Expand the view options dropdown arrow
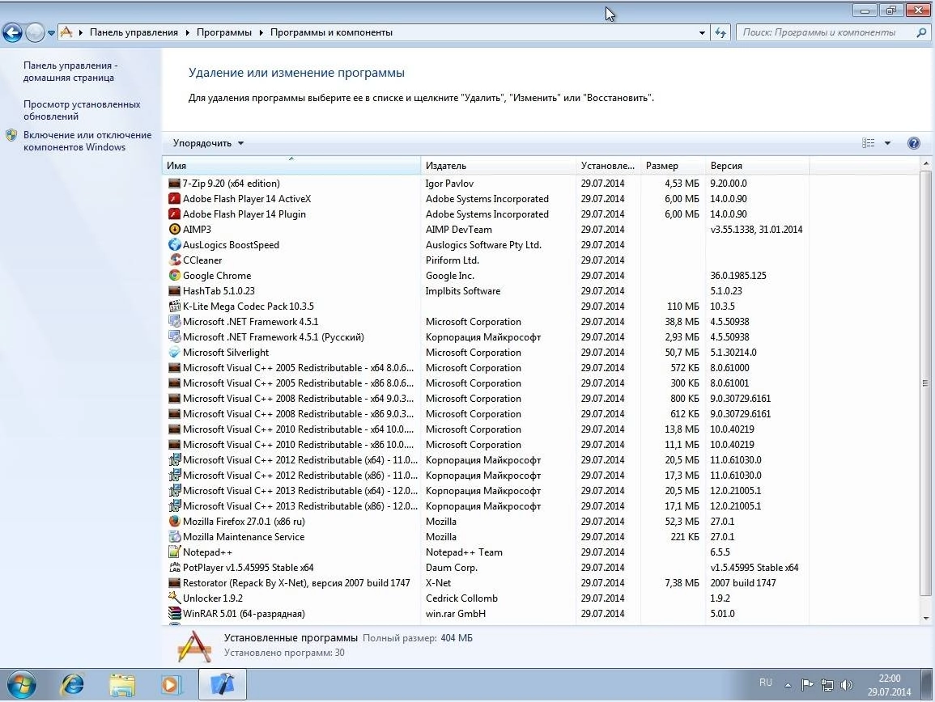935x702 pixels. click(887, 143)
